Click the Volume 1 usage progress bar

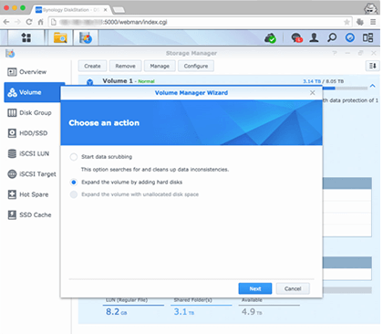(345, 89)
